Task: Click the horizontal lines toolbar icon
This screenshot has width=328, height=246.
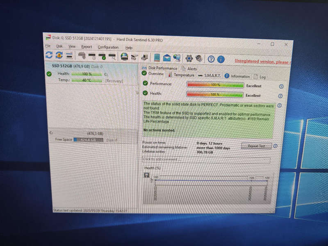Action: point(69,55)
